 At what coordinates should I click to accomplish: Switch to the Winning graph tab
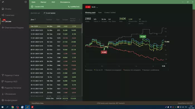[x=90, y=12]
